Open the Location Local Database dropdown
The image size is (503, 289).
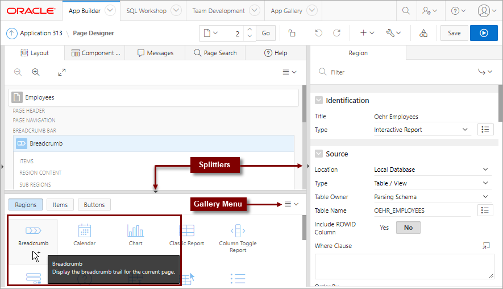tap(433, 170)
